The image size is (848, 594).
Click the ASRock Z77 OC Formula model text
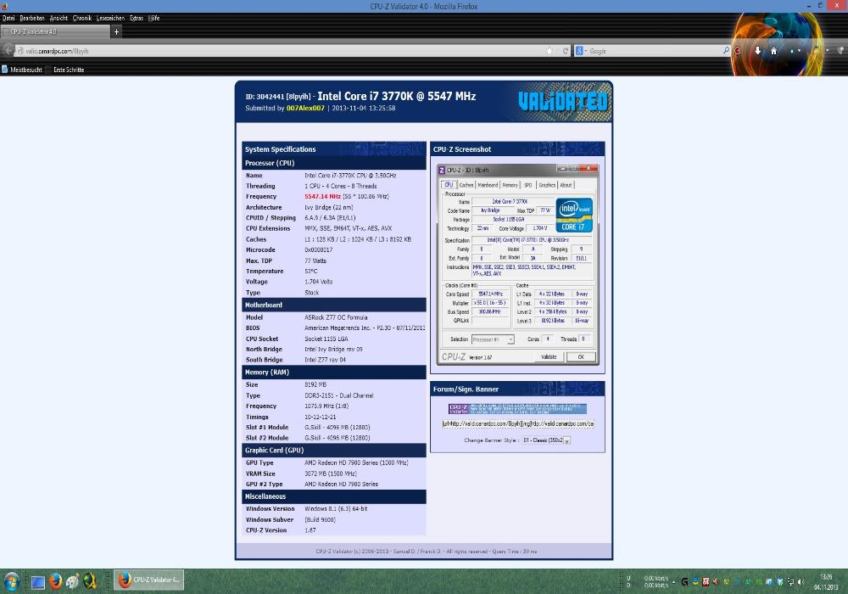click(x=336, y=317)
